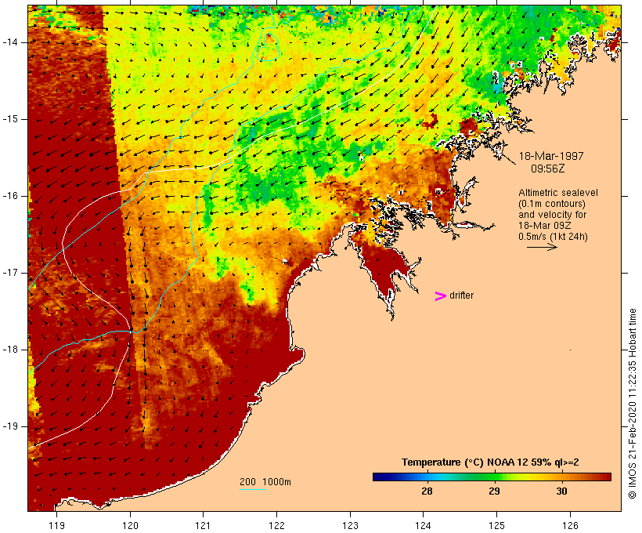
Task: Click the 'and velocity for' line
Action: pyautogui.click(x=552, y=215)
